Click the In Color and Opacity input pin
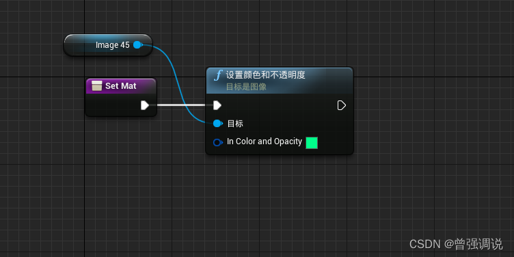The height and width of the screenshot is (257, 514). pyautogui.click(x=217, y=142)
